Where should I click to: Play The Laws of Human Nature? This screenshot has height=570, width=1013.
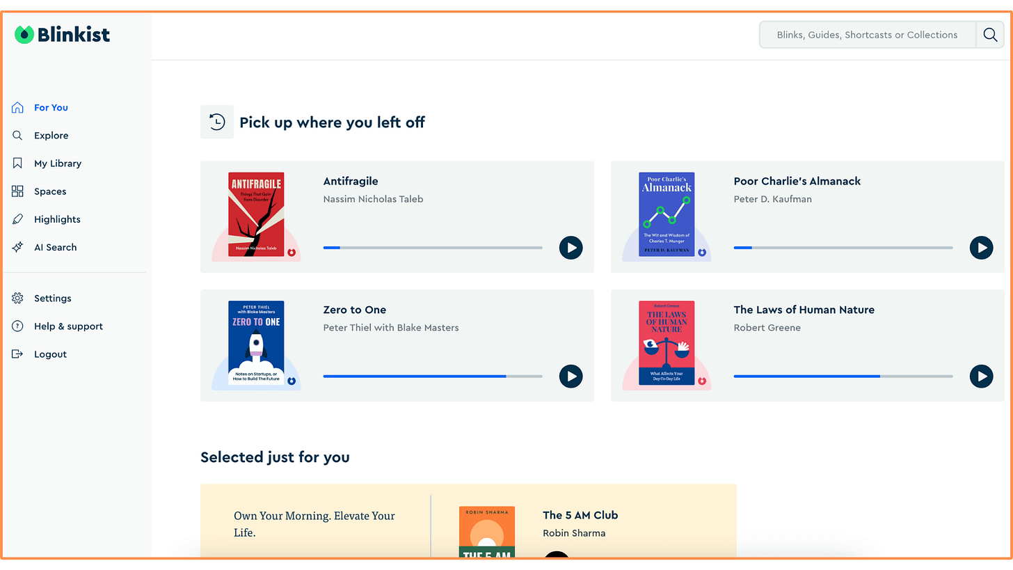982,376
